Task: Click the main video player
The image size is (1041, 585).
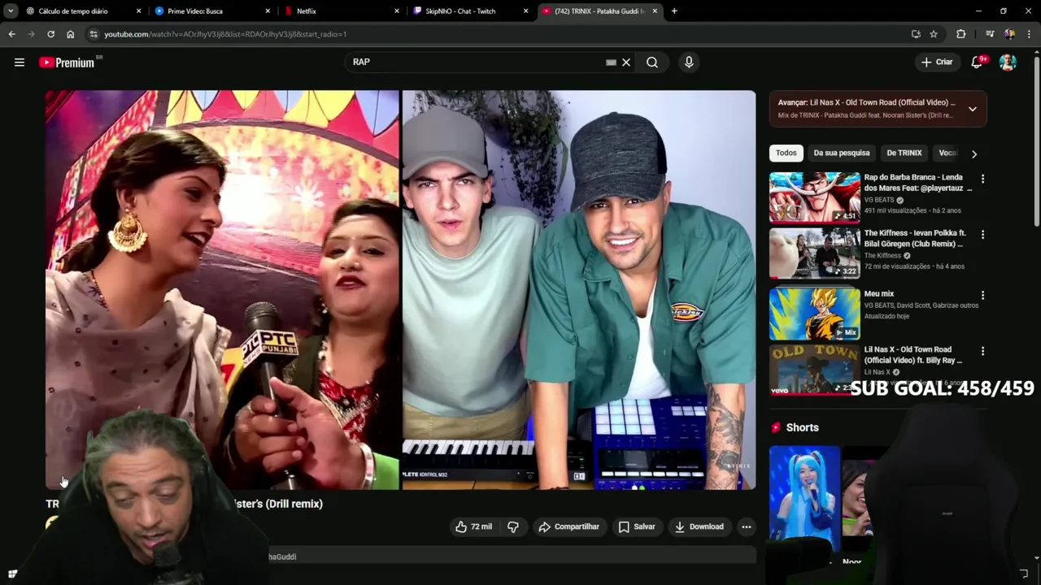Action: click(x=400, y=290)
